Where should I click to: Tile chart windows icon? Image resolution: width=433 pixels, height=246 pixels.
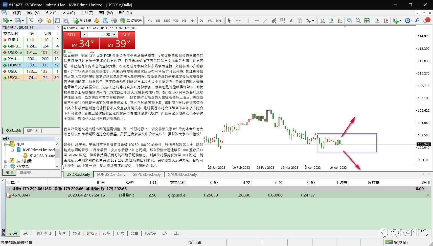367,20
